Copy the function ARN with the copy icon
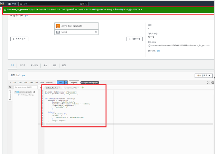215x154 pixels. click(x=149, y=46)
